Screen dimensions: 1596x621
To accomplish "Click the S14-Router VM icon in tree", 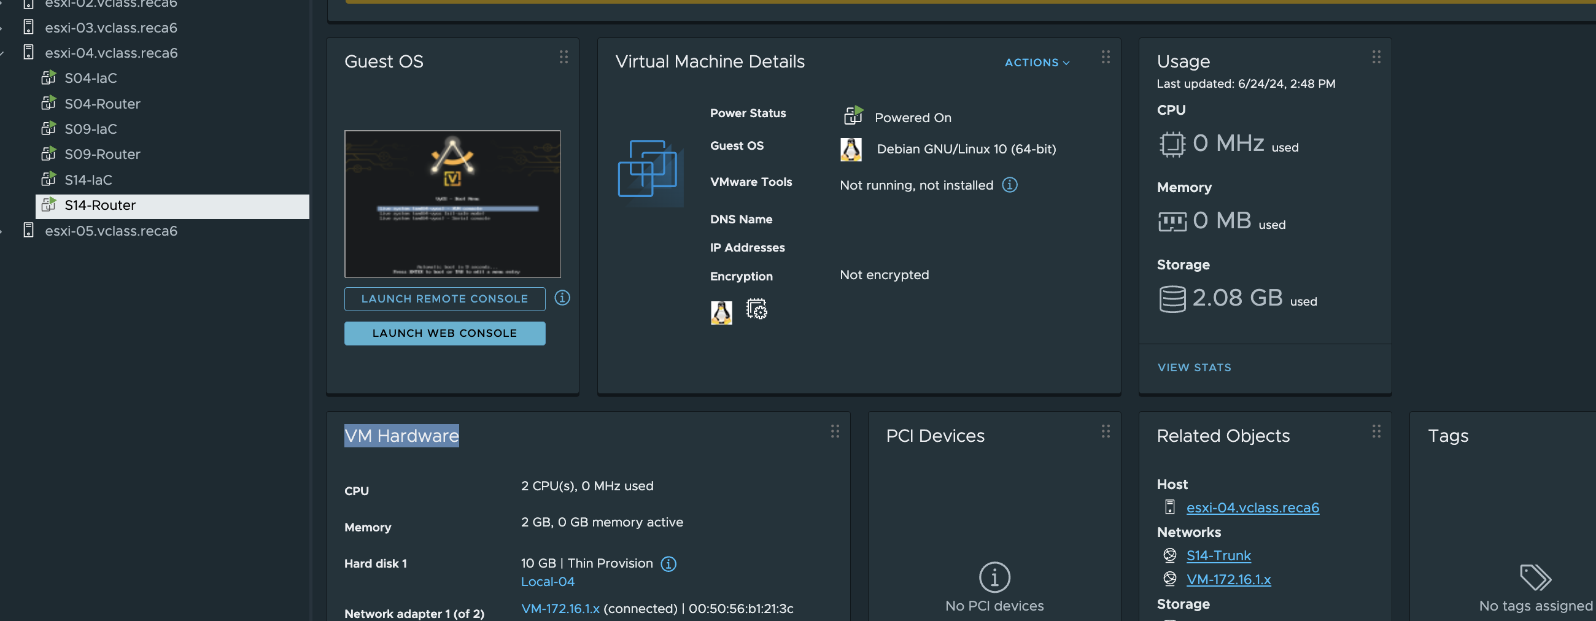I will (48, 204).
